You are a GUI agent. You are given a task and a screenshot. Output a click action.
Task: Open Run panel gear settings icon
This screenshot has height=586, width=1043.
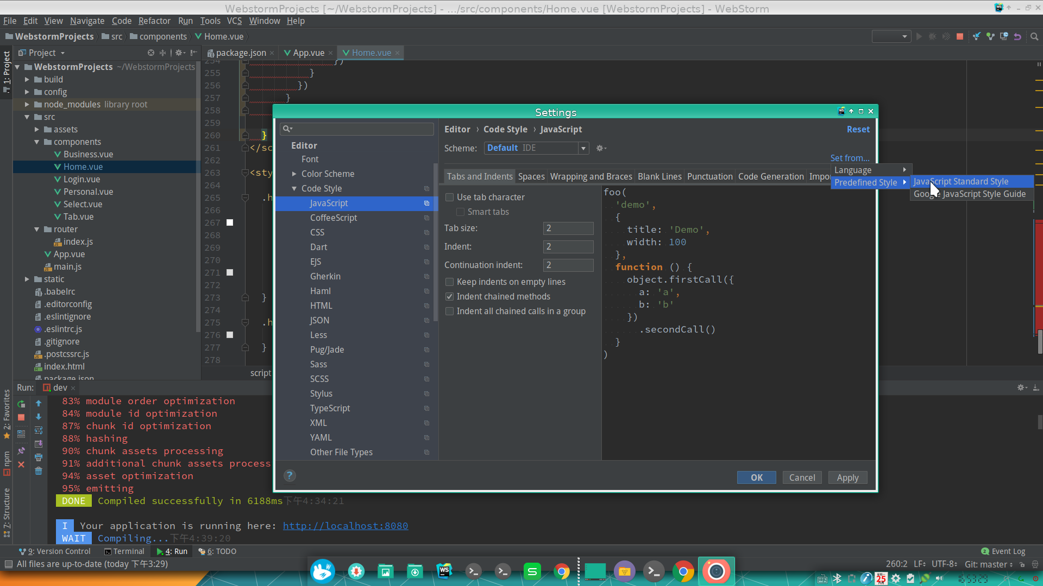point(1022,387)
